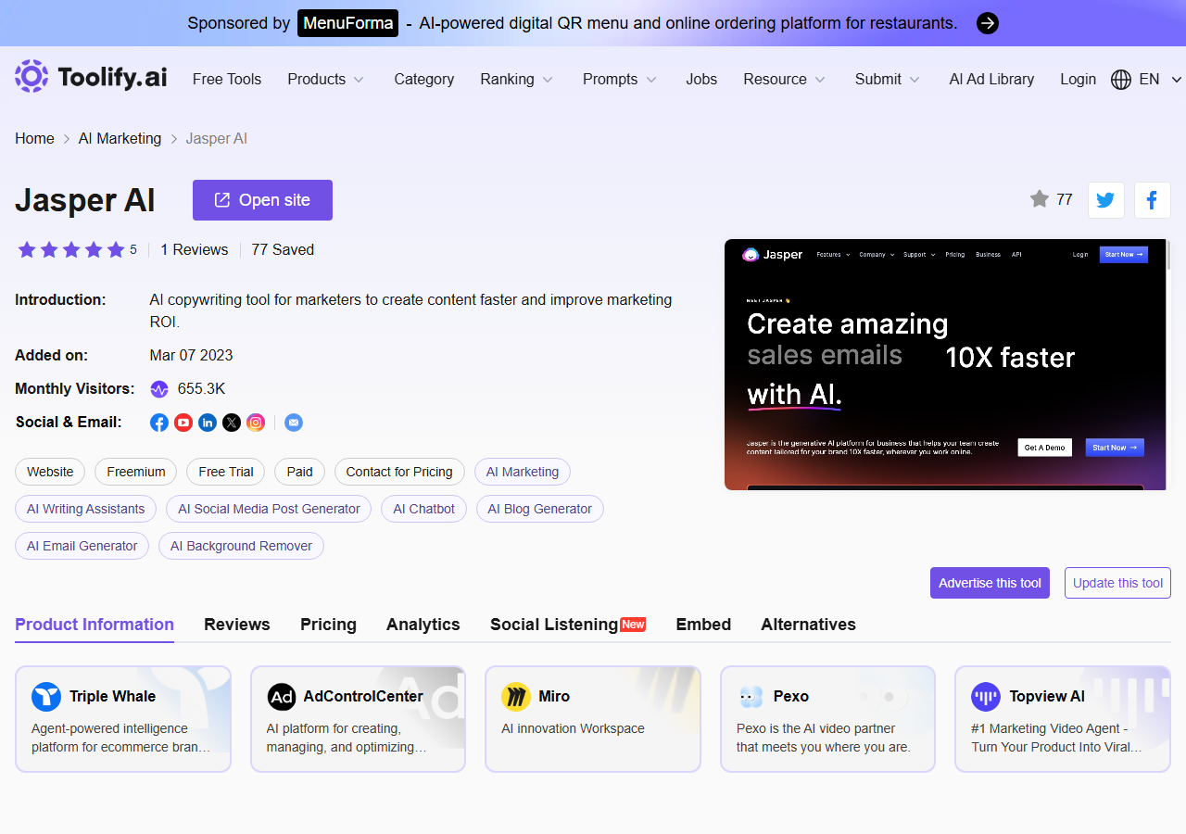Click the Toolify.ai logo icon
The image size is (1186, 834).
click(32, 76)
